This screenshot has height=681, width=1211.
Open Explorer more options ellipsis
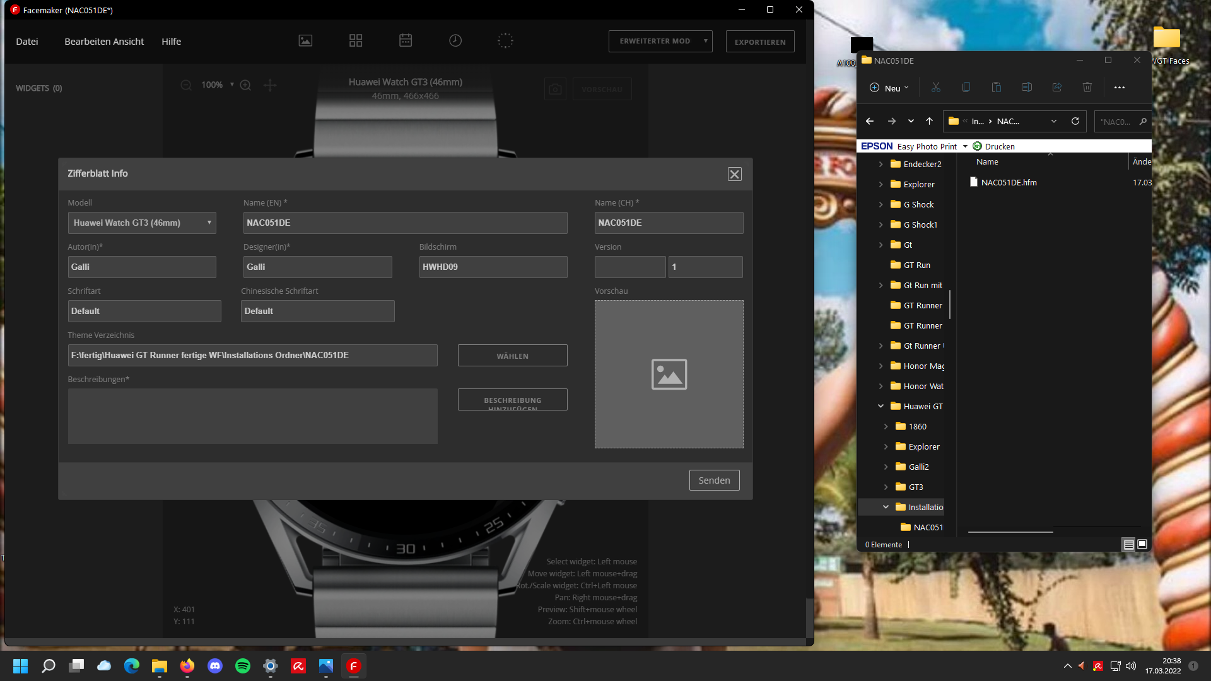1120,88
